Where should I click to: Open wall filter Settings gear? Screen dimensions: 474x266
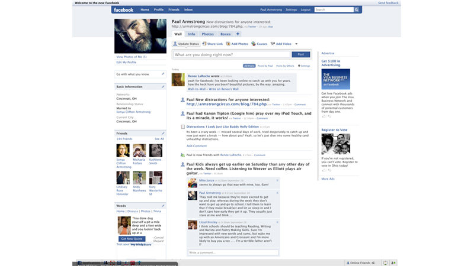pos(304,66)
